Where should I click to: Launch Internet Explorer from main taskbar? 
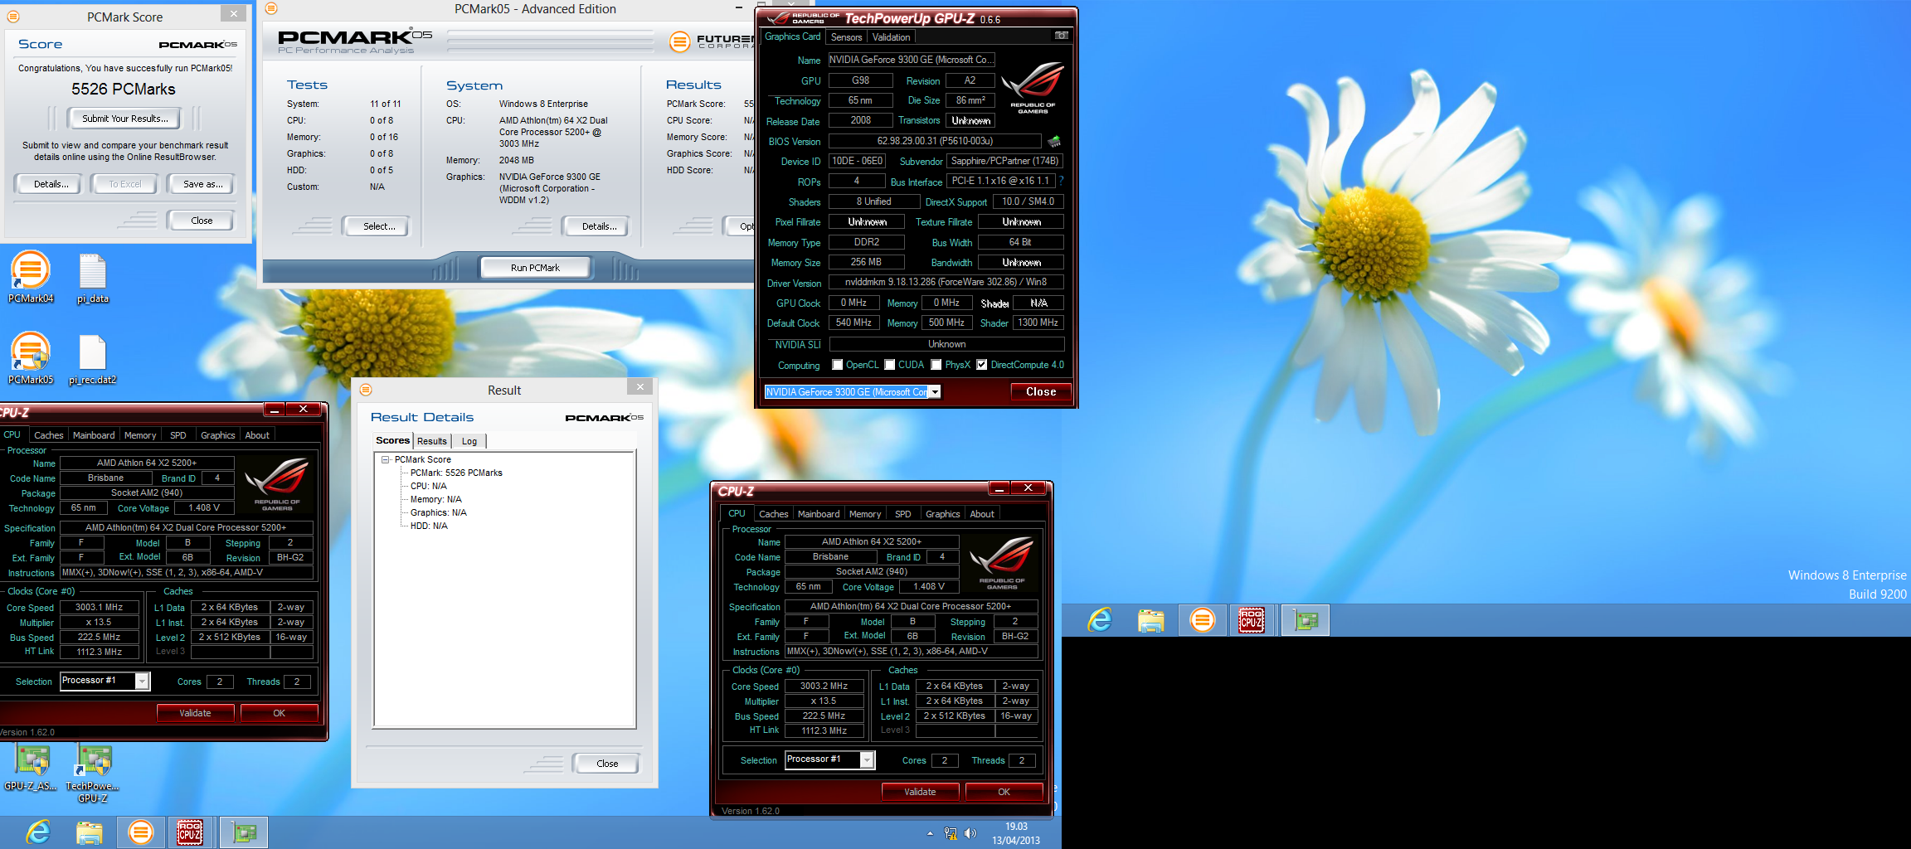pyautogui.click(x=38, y=832)
